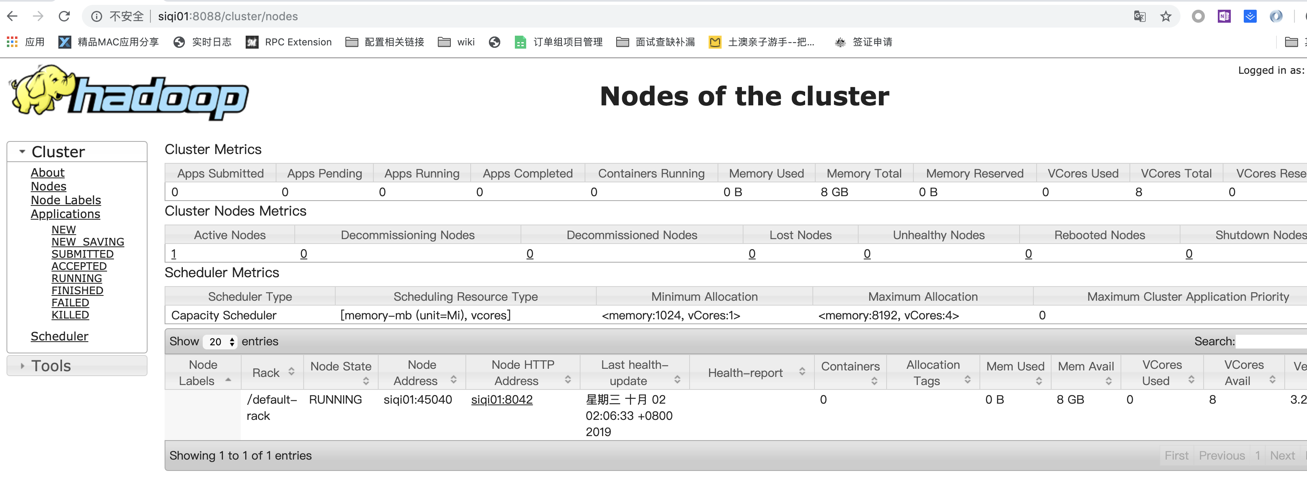Bookmark the page using the star icon

1166,16
